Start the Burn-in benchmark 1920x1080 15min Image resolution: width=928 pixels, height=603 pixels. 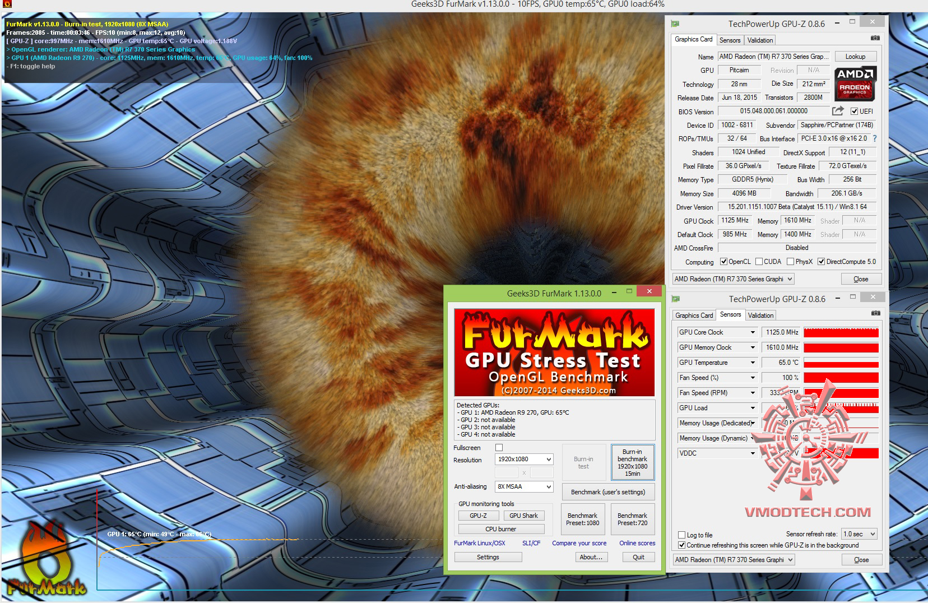(x=632, y=462)
